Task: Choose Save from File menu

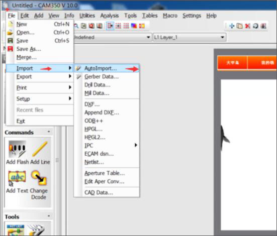Action: [x=40, y=41]
